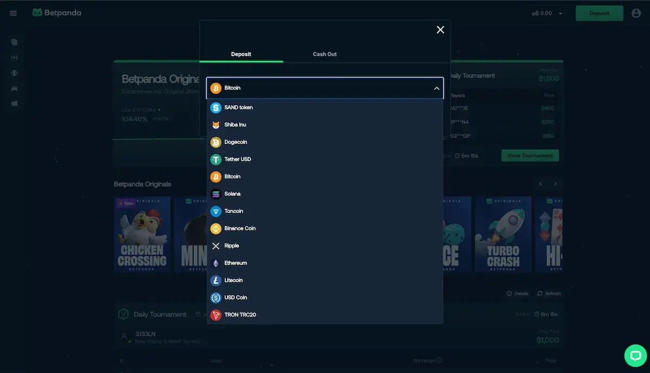Click the Betpanda logo
Image resolution: width=650 pixels, height=373 pixels.
click(x=57, y=13)
